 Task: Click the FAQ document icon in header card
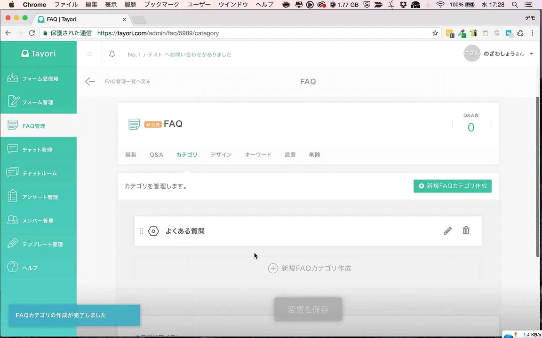(x=134, y=124)
